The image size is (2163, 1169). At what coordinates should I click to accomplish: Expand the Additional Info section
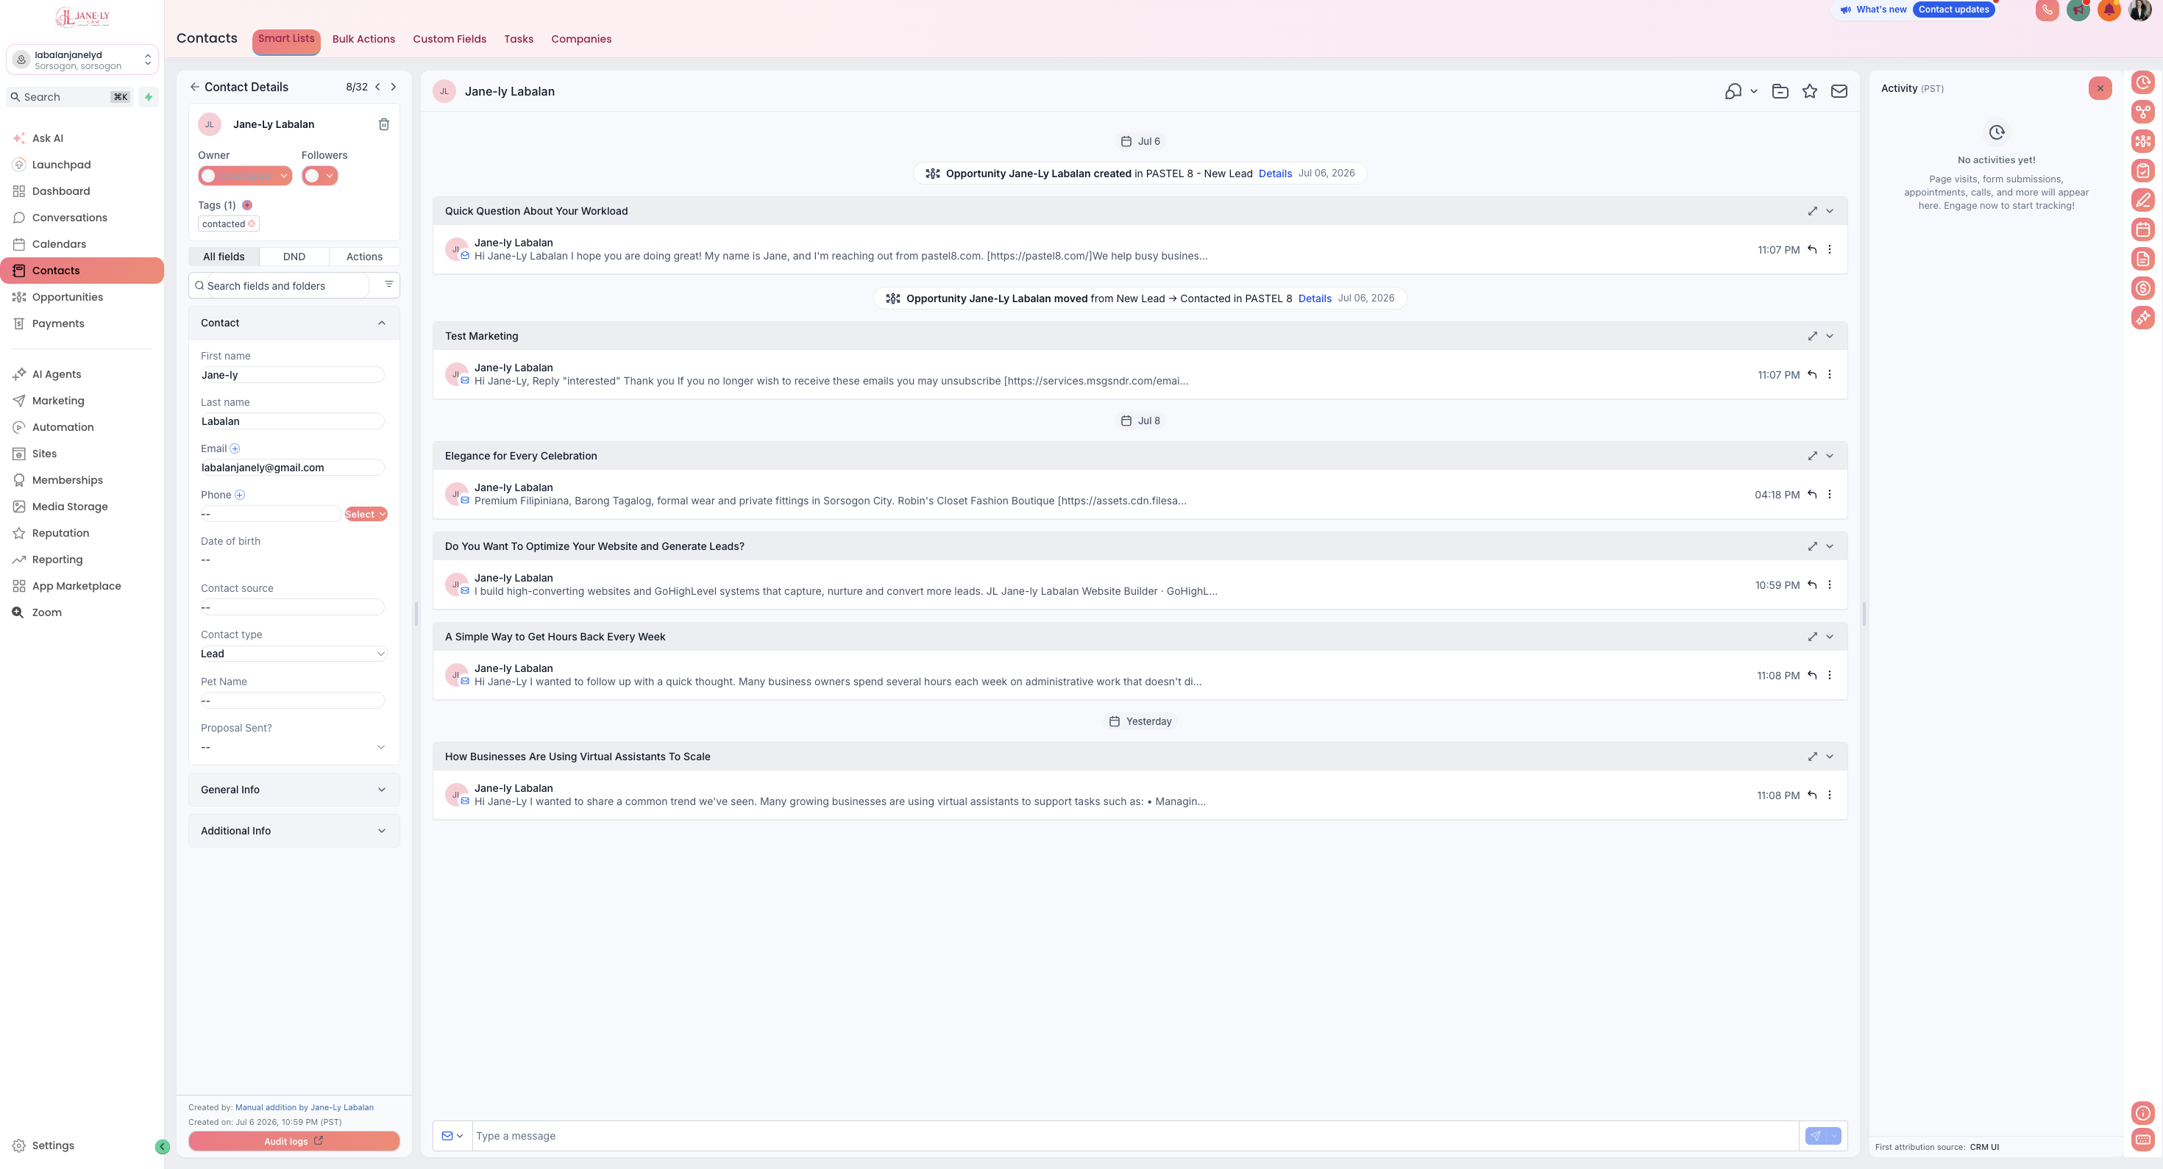click(x=294, y=831)
